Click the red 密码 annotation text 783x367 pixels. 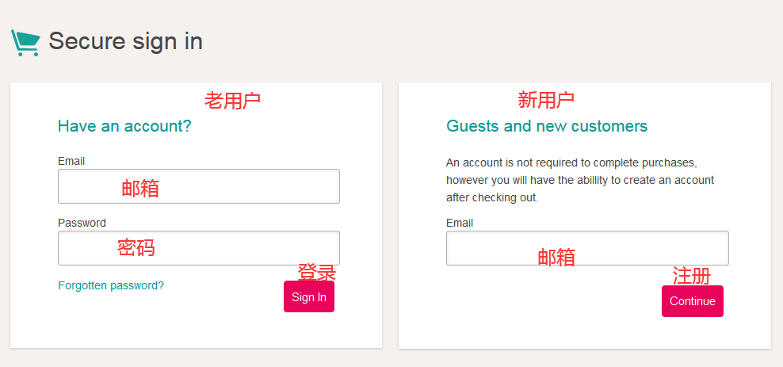coord(136,248)
